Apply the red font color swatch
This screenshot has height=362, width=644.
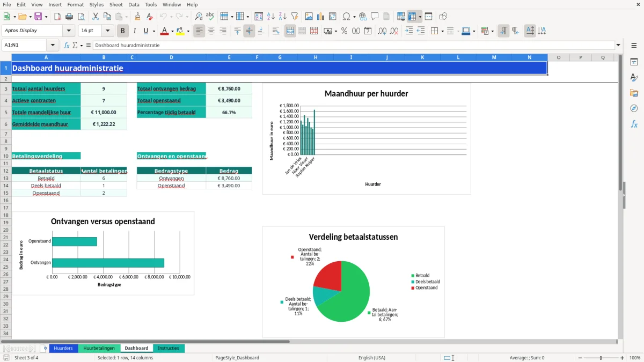pos(164,31)
